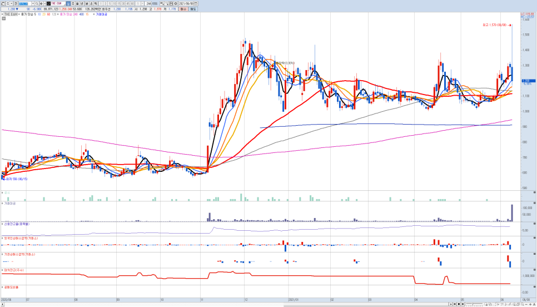Click the 종가 단순 moving average legend
The width and height of the screenshot is (537, 307).
[26, 14]
